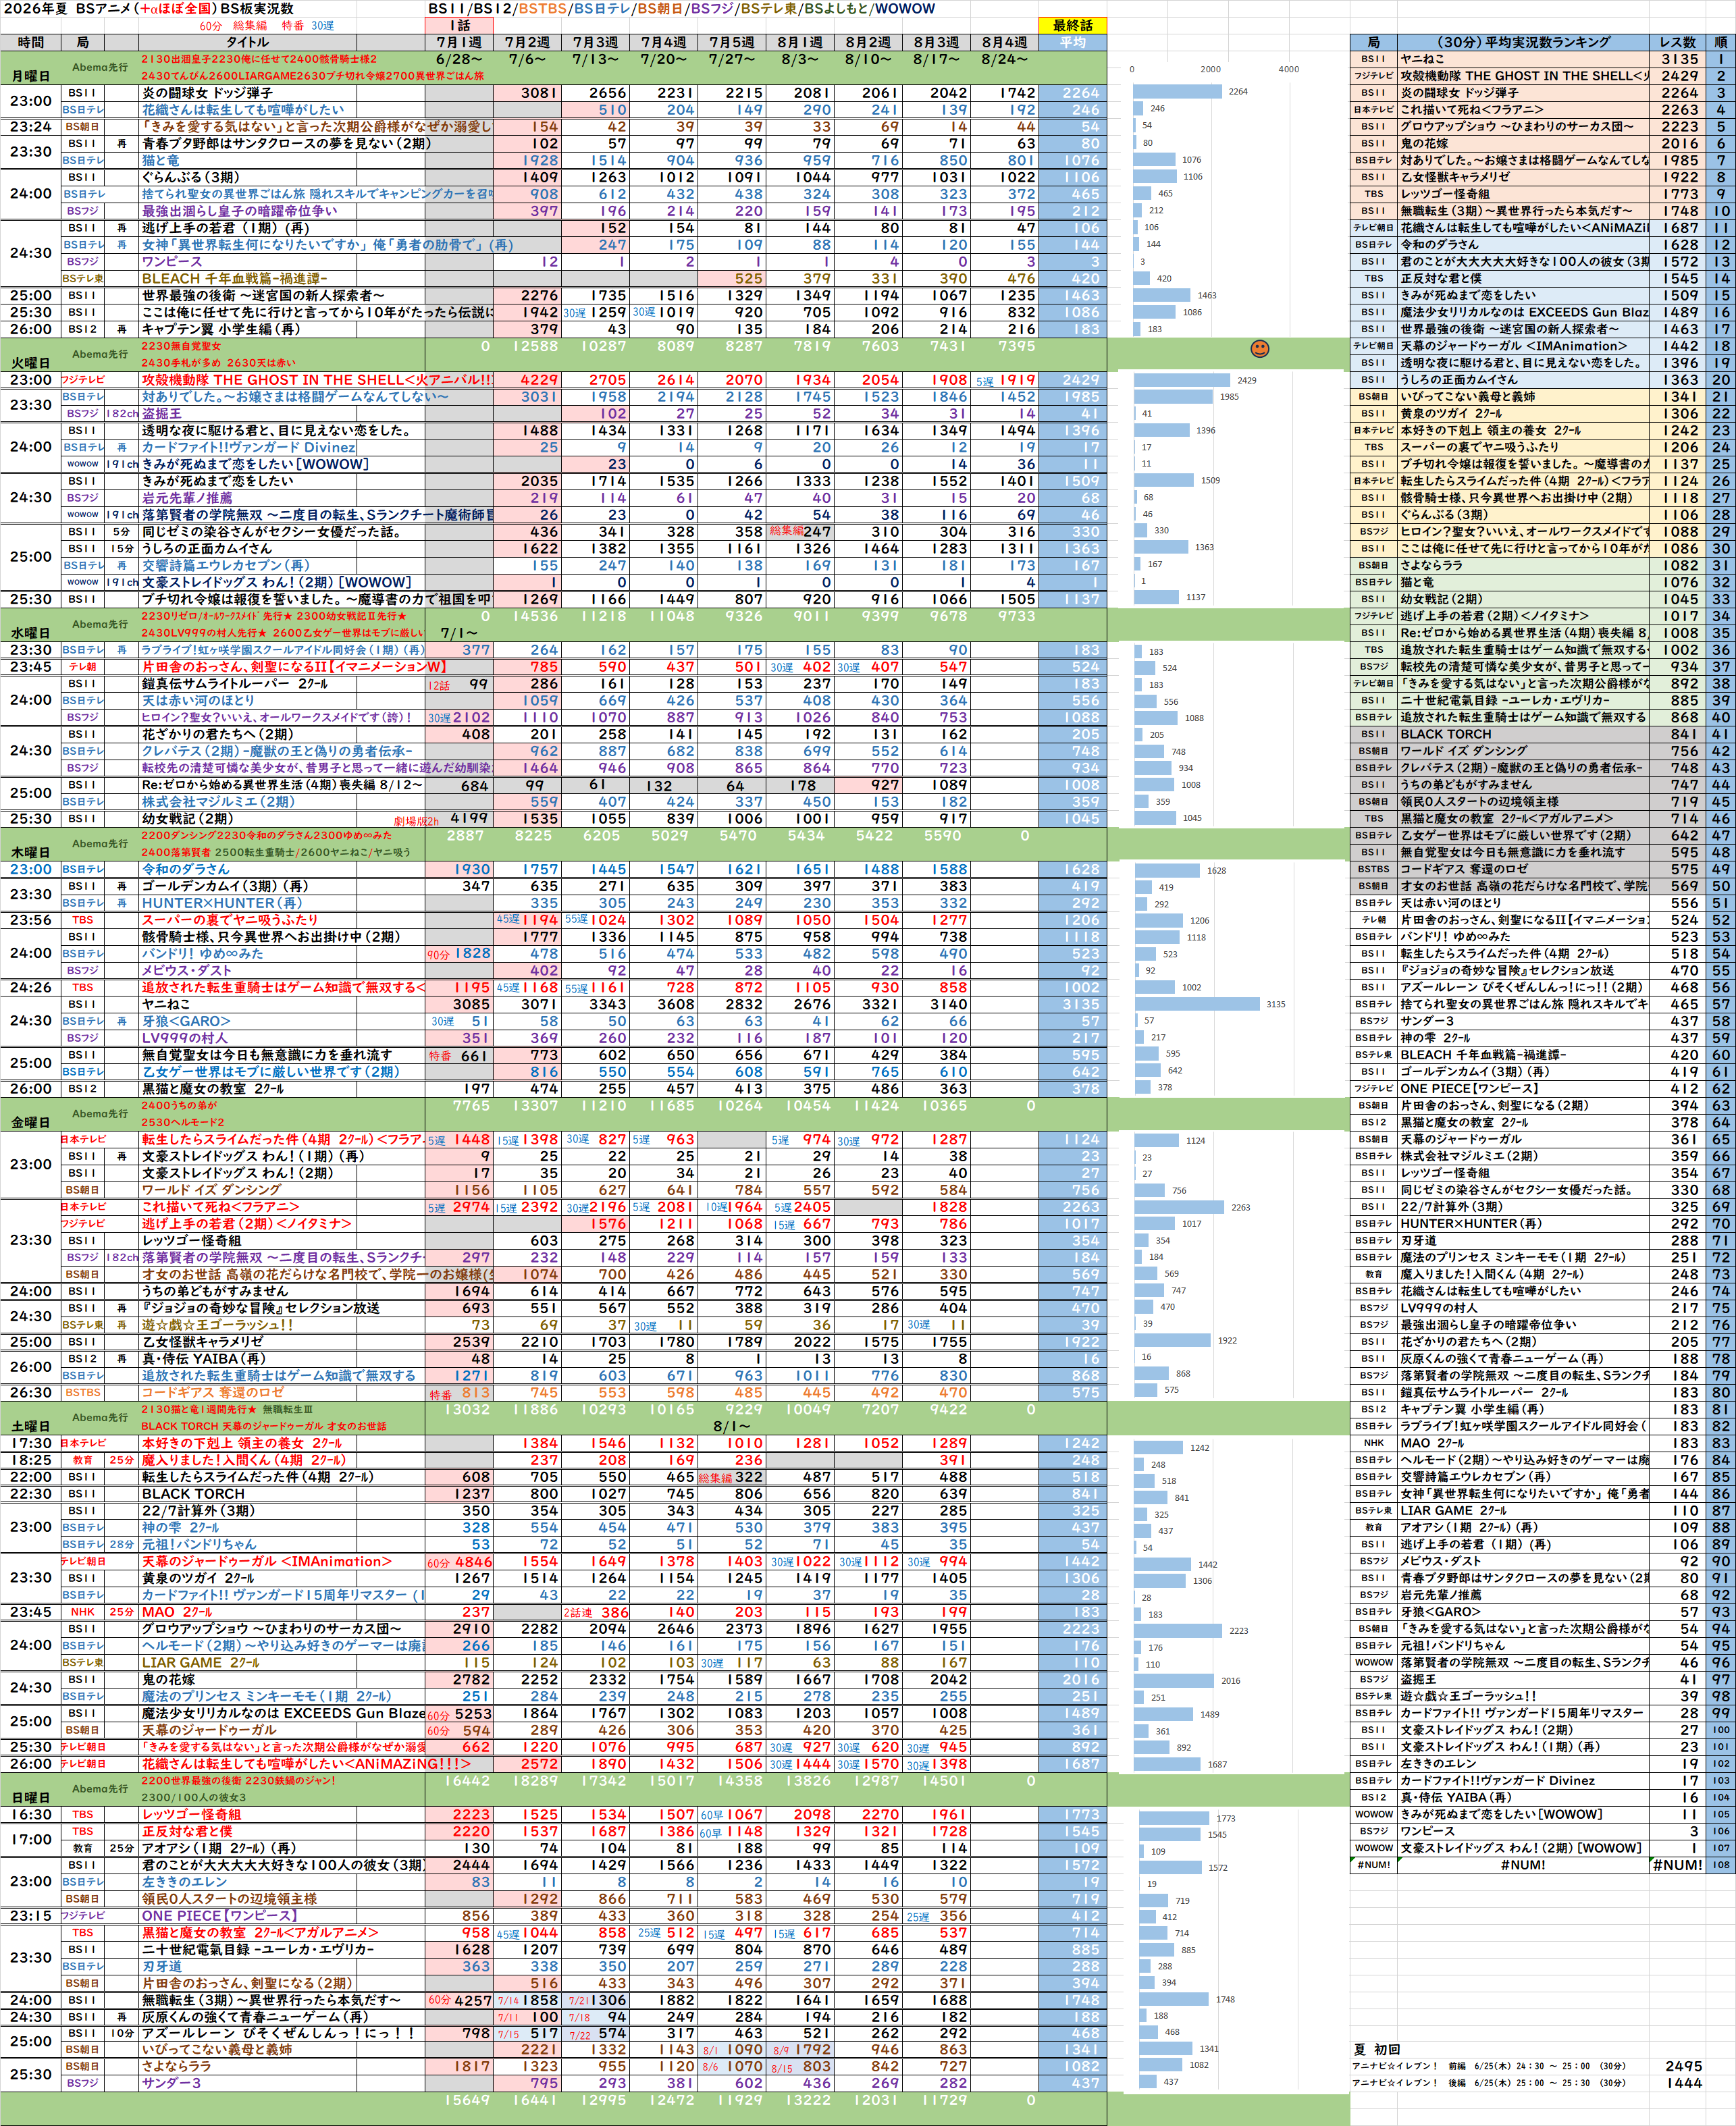Image resolution: width=1736 pixels, height=2126 pixels.
Task: Click the smiley face emoji
Action: pos(1260,348)
